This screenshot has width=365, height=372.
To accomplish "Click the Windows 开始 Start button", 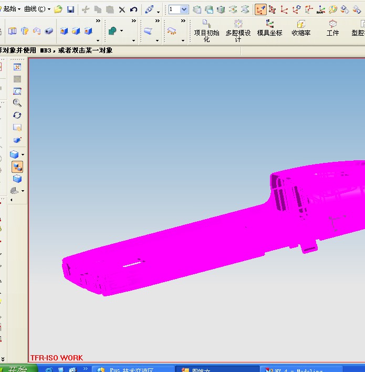I will (x=18, y=369).
